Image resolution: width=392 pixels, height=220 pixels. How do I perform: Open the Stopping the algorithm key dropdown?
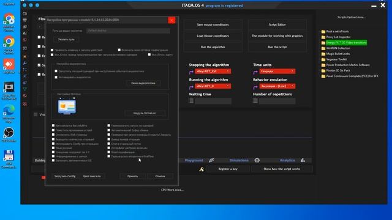coord(213,71)
